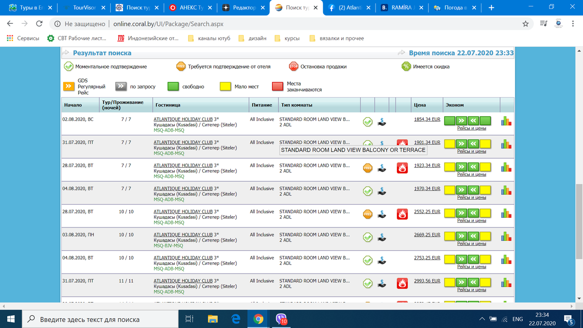The image size is (583, 328).
Task: Open the bar chart icon for 1923,34 EUR
Action: tap(507, 168)
